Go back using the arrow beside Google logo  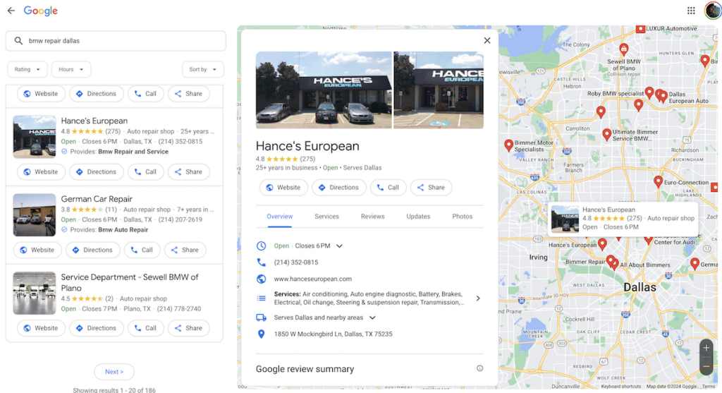tap(11, 11)
